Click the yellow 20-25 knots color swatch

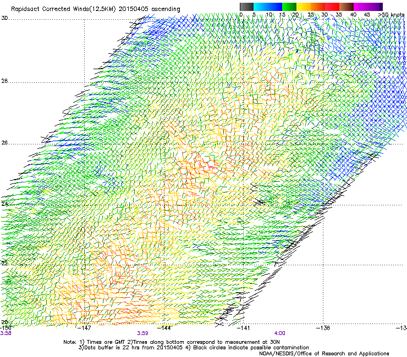304,7
